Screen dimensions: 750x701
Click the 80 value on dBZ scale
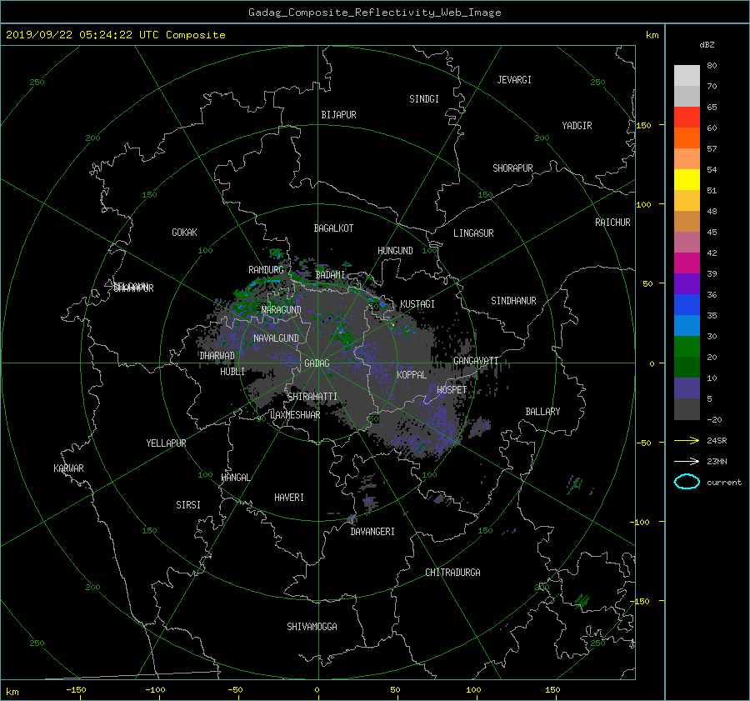[x=712, y=66]
